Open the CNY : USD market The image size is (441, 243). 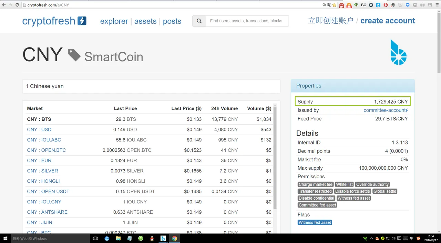pos(39,129)
